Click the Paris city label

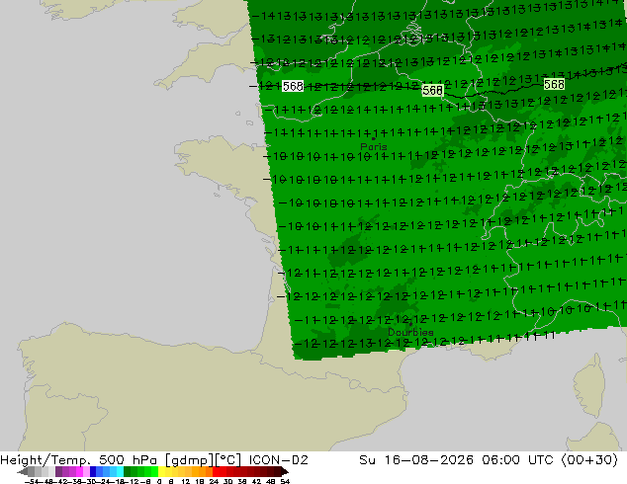(374, 147)
